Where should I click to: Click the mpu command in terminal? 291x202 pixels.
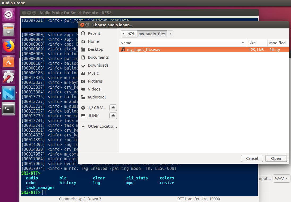pyautogui.click(x=130, y=183)
